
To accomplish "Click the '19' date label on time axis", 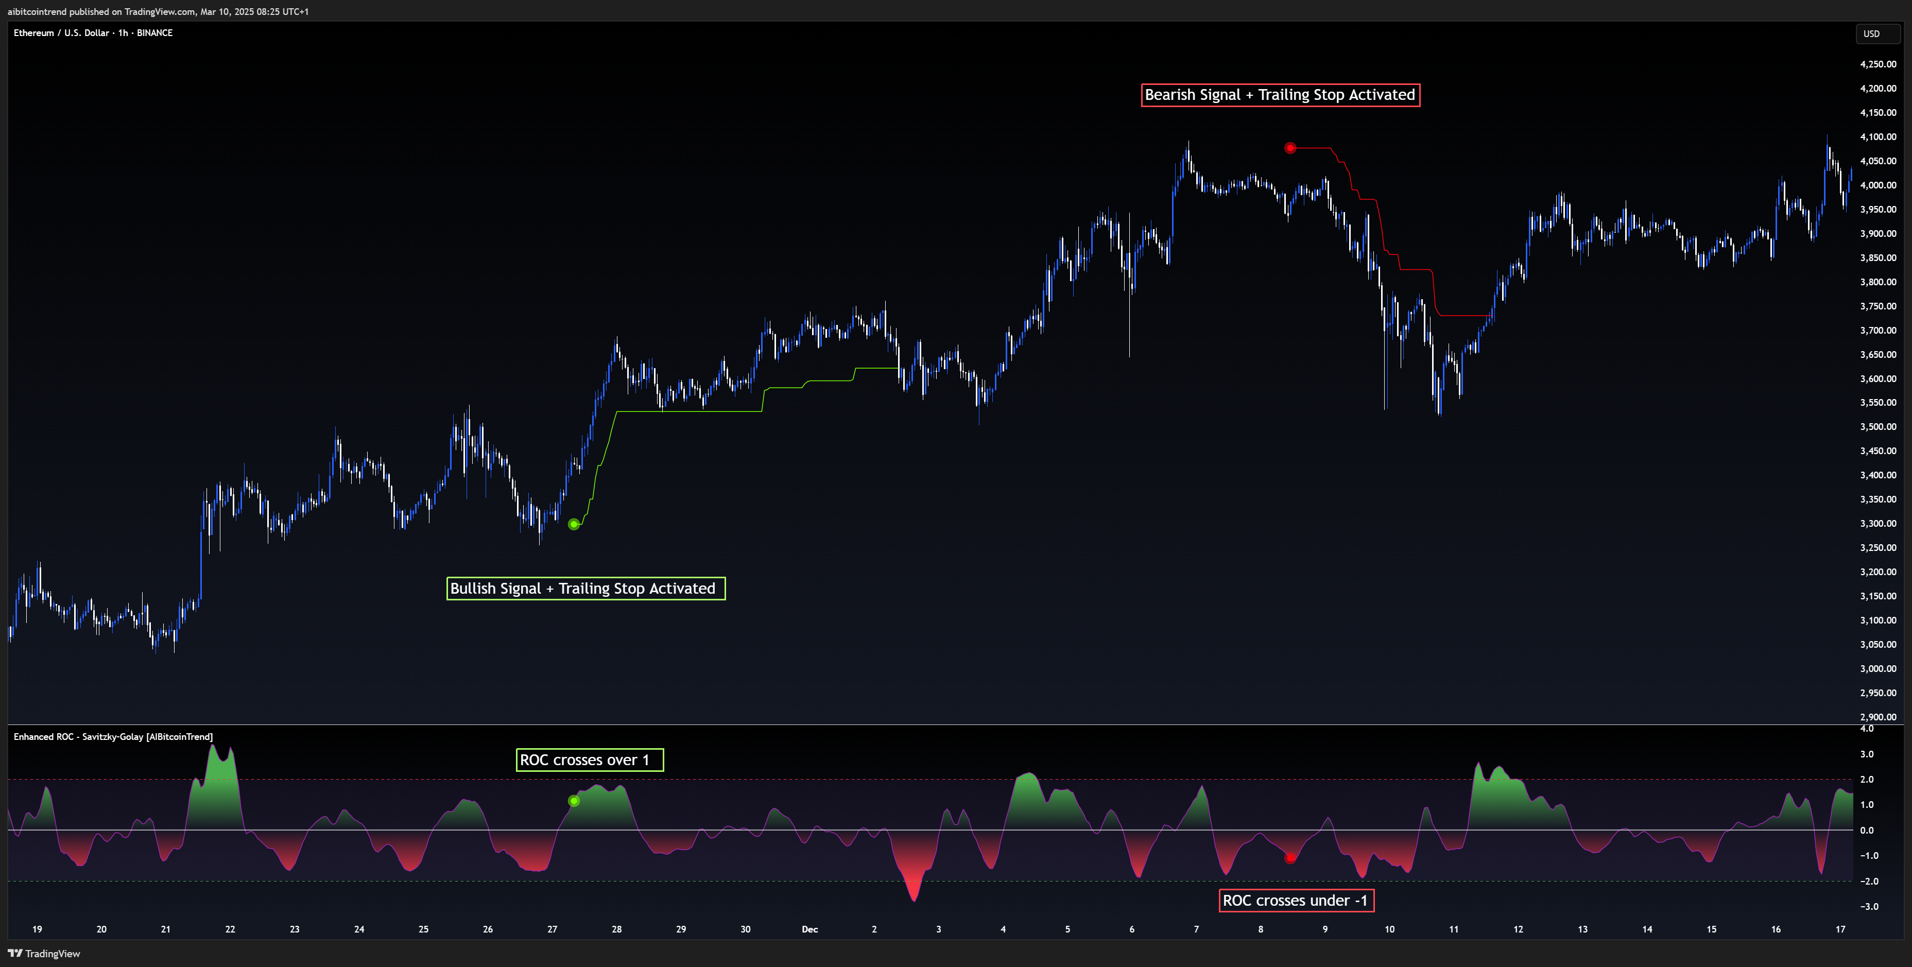I will click(37, 929).
